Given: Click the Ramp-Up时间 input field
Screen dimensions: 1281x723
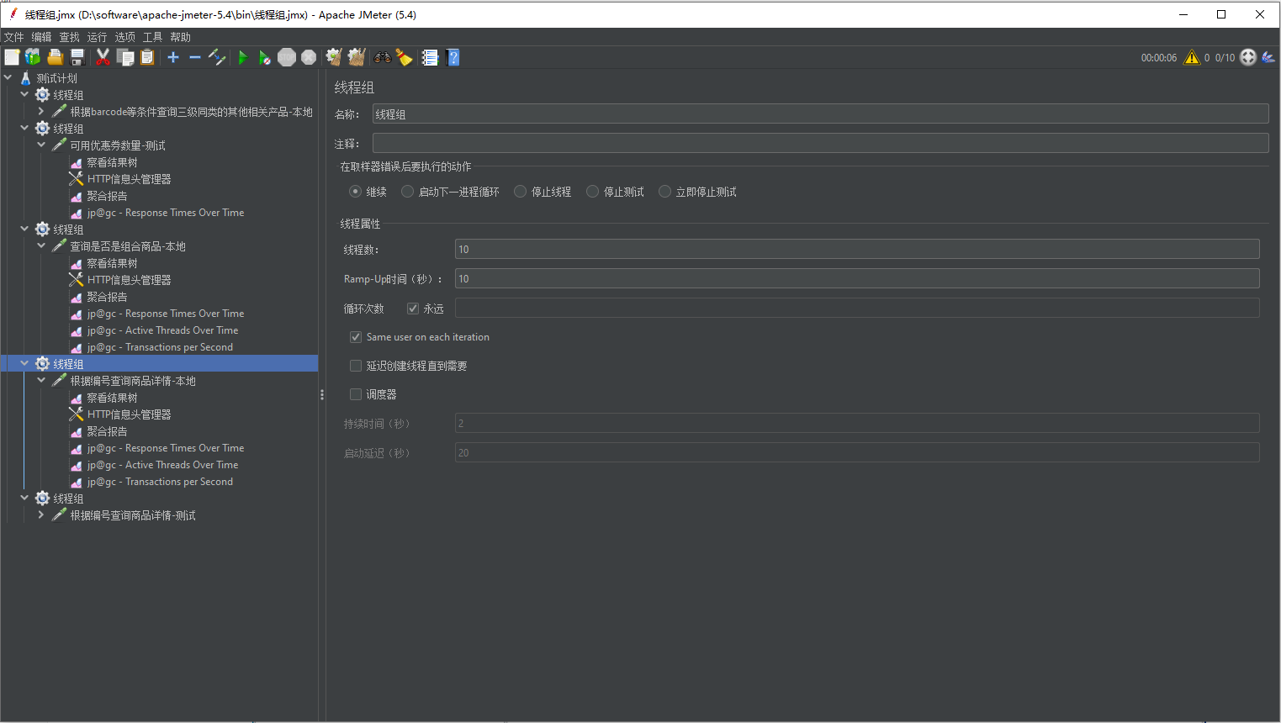Looking at the screenshot, I should coord(857,278).
